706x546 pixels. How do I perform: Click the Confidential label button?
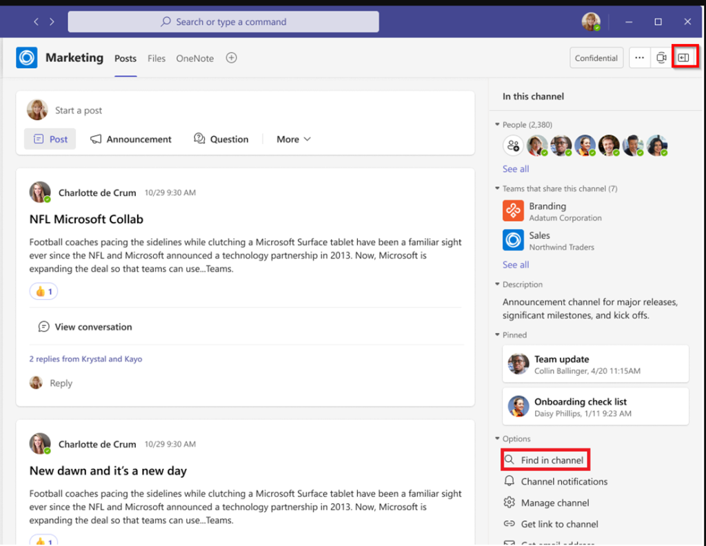coord(596,58)
